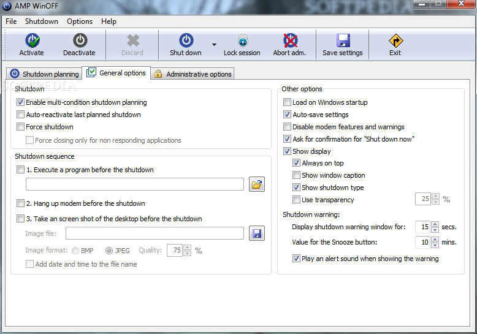The image size is (477, 334).
Task: Enable Auto-reactivate last planned shutdown
Action: (20, 115)
